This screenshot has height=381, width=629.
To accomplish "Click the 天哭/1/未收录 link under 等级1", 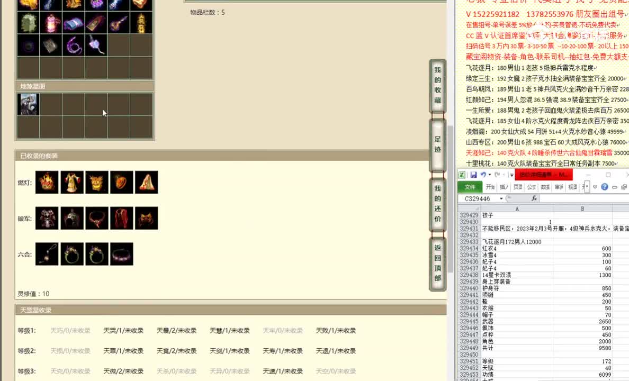I will pyautogui.click(x=123, y=330).
